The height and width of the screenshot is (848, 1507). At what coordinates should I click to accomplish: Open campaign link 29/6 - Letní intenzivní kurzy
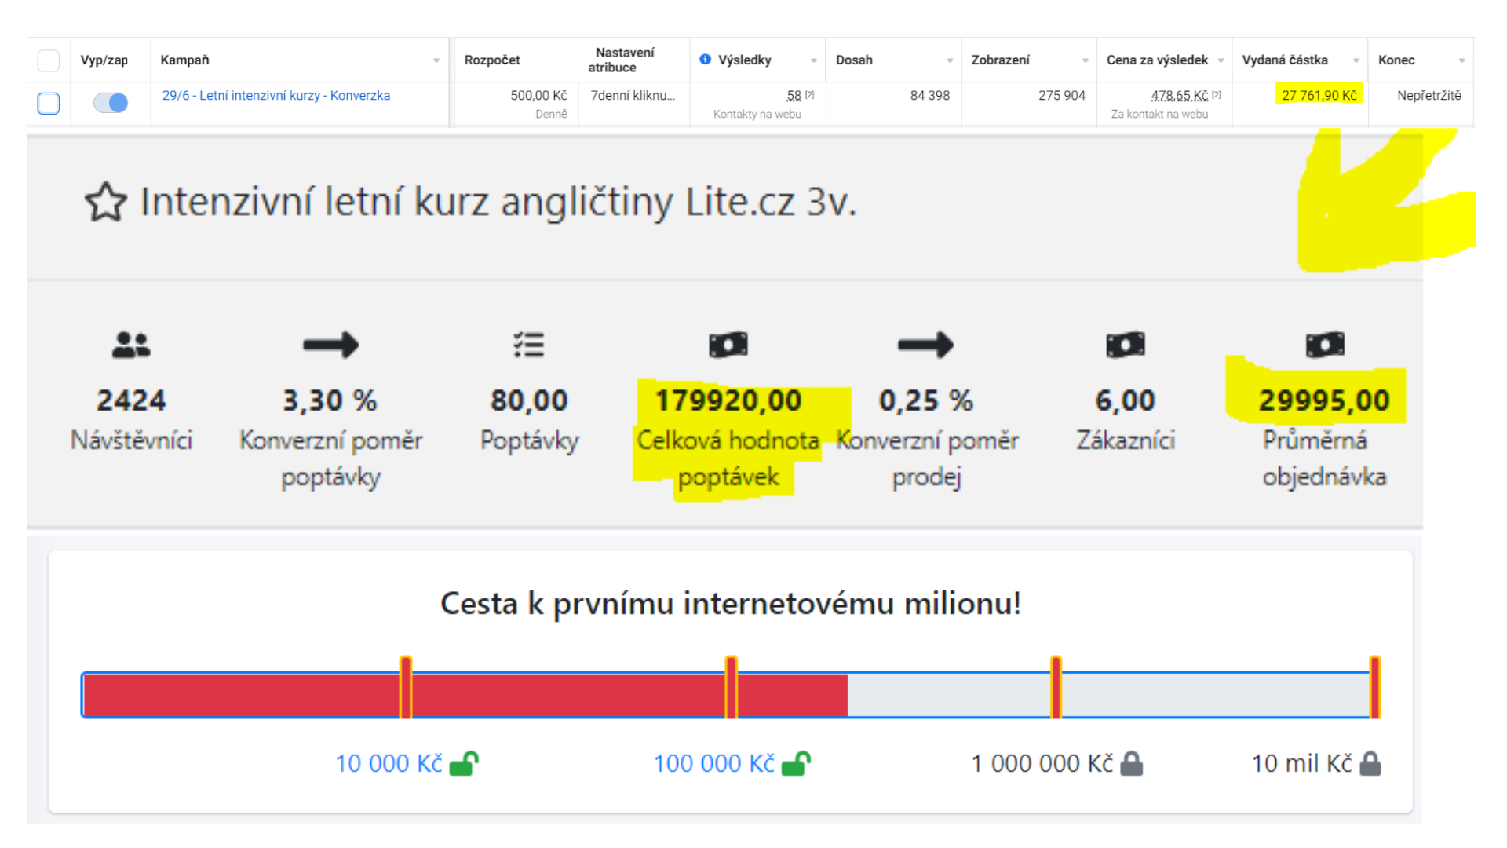tap(275, 96)
